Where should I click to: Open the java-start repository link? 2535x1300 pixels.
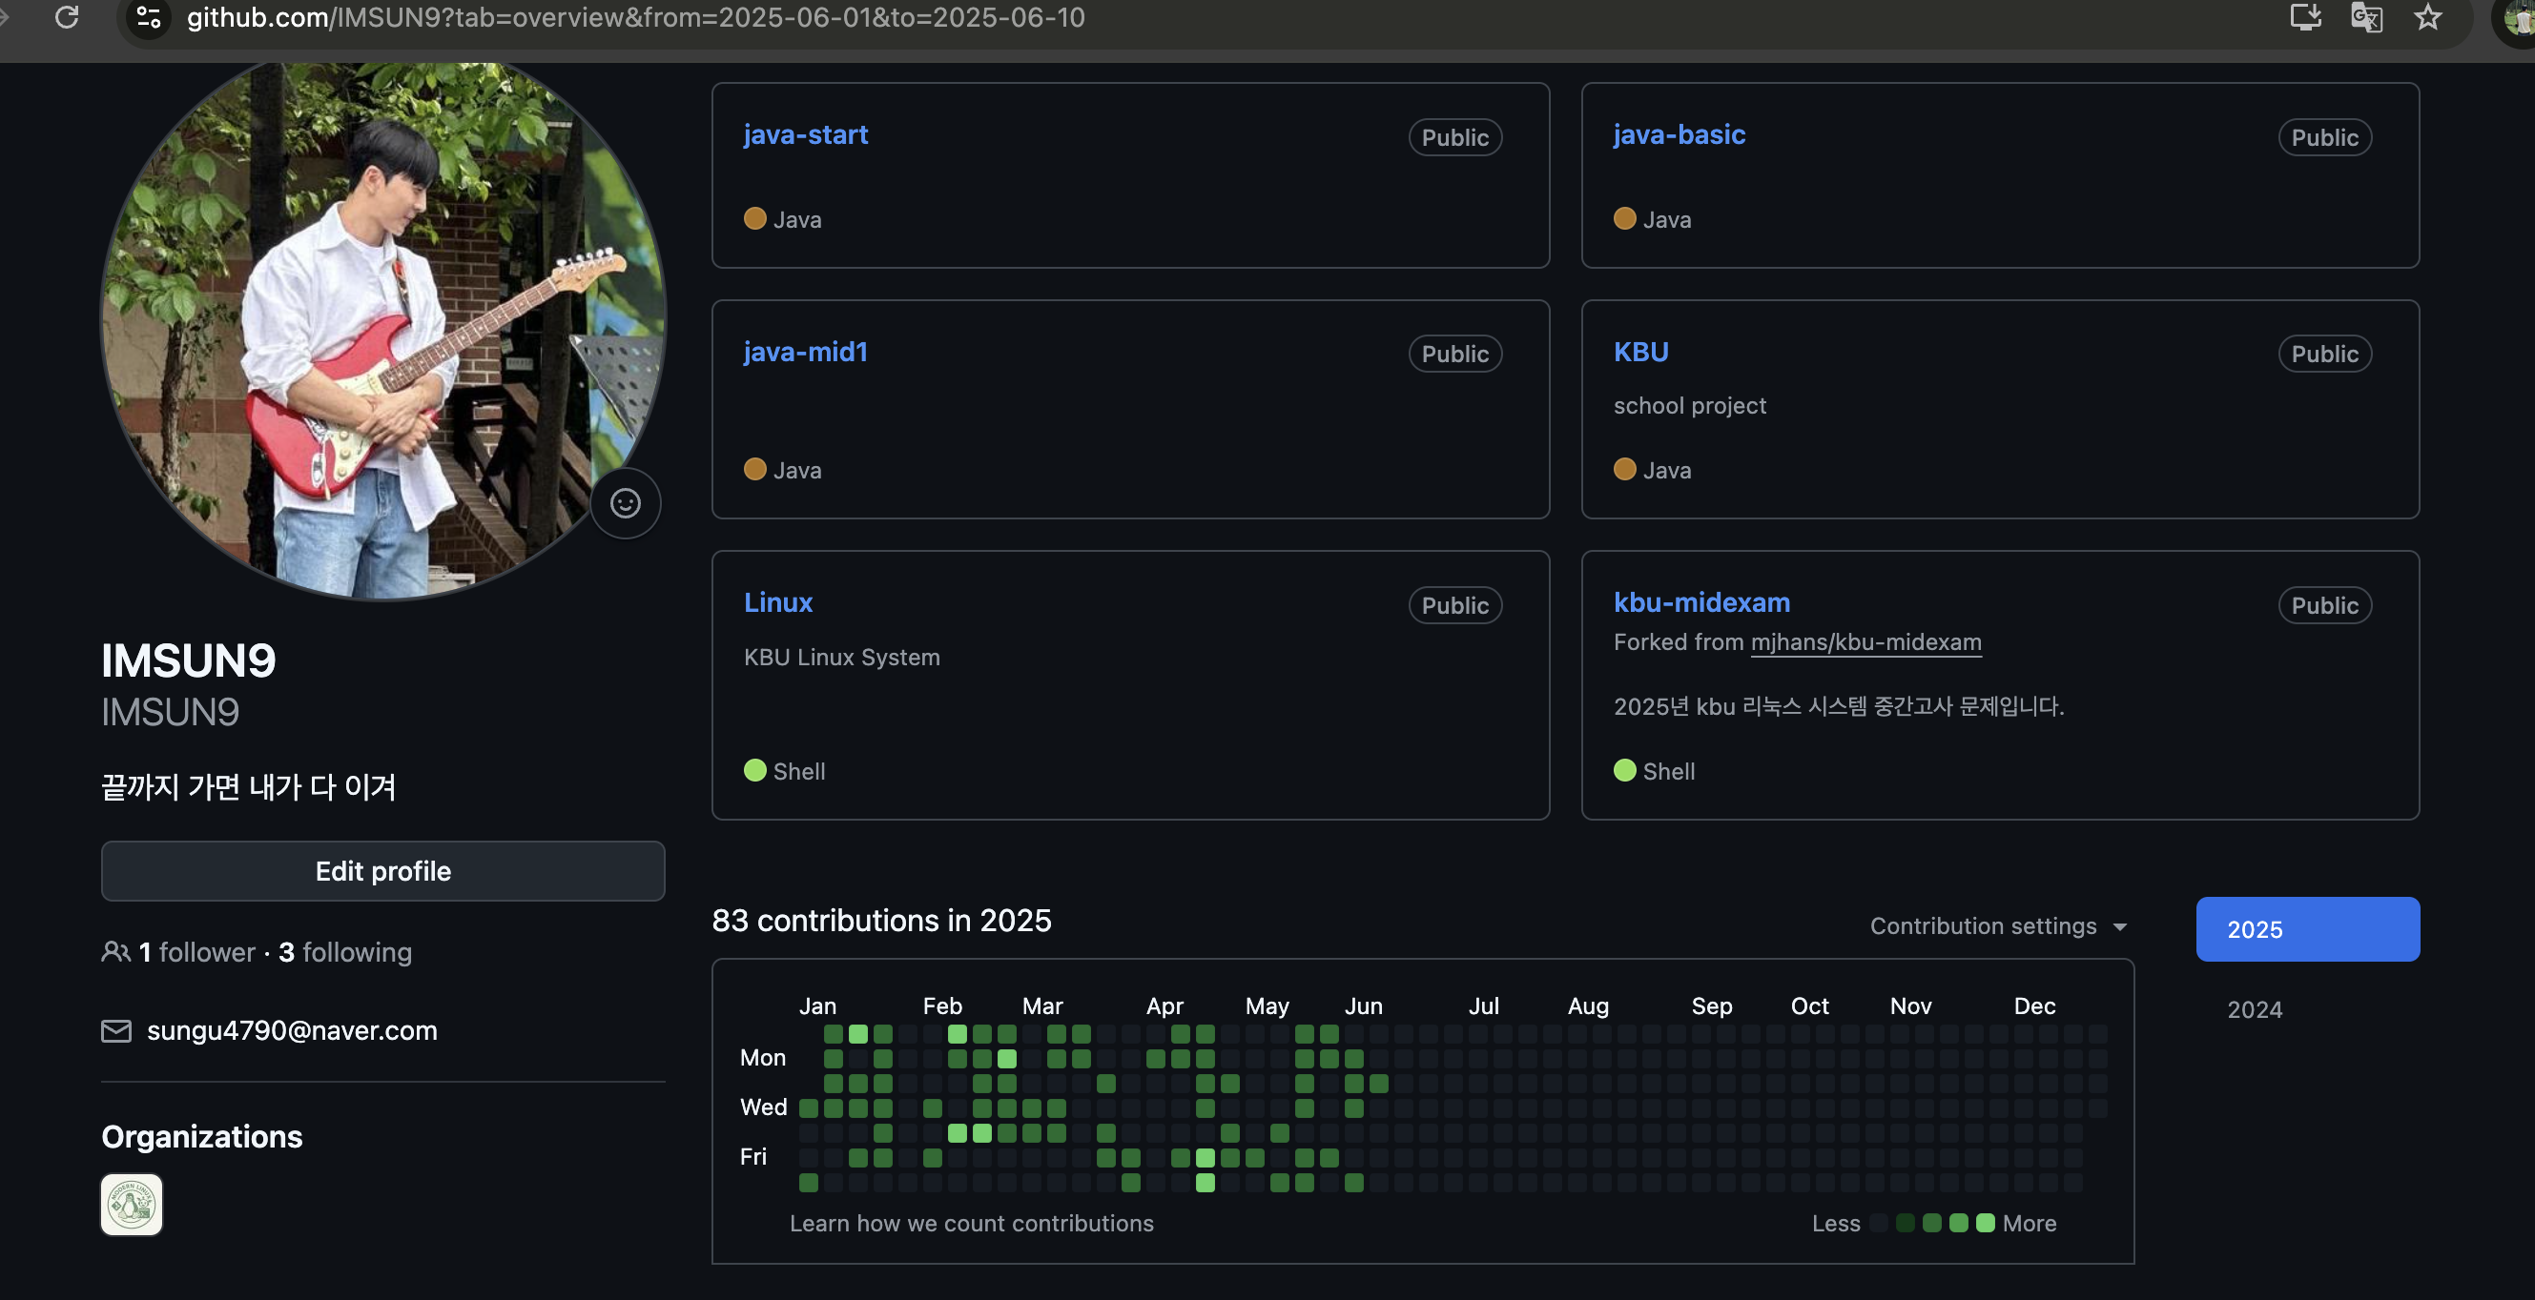pyautogui.click(x=805, y=134)
